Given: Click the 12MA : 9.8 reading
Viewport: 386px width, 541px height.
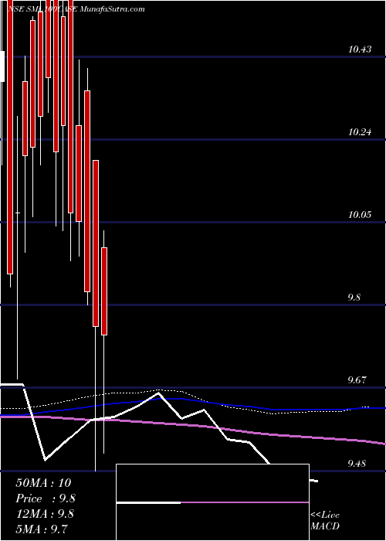Looking at the screenshot, I should point(45,514).
